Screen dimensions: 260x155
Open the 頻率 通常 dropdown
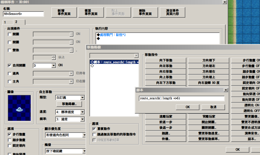pyautogui.click(x=82, y=119)
